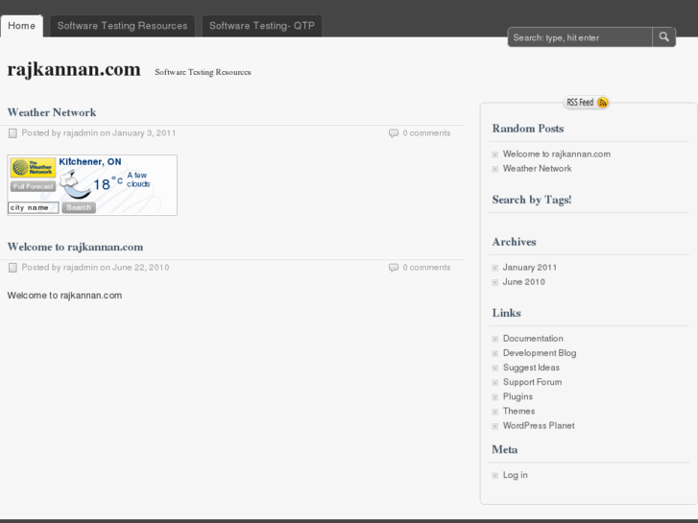Image resolution: width=698 pixels, height=523 pixels.
Task: Open the June 2010 archive
Action: [524, 282]
